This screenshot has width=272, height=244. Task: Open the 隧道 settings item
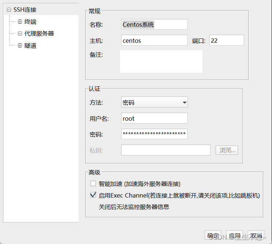pyautogui.click(x=30, y=45)
